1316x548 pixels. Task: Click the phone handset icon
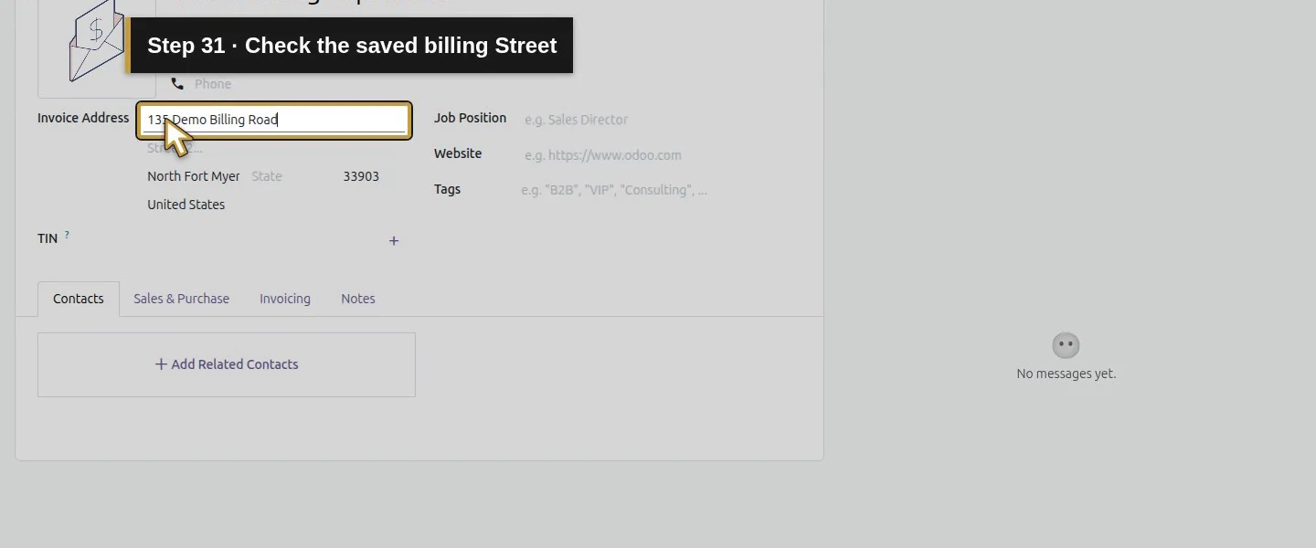[177, 84]
